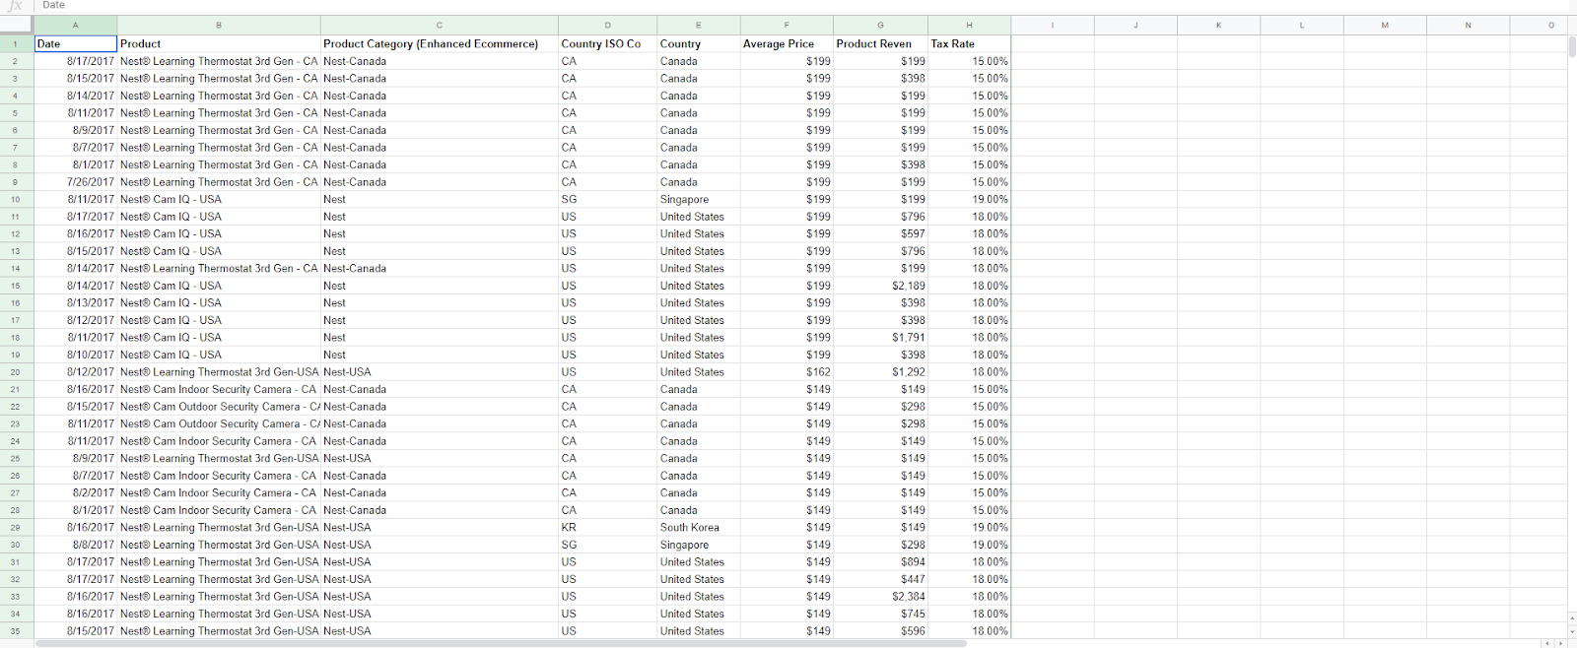The width and height of the screenshot is (1577, 648).
Task: Click the 'Product Reven' header cell
Action: (x=880, y=43)
